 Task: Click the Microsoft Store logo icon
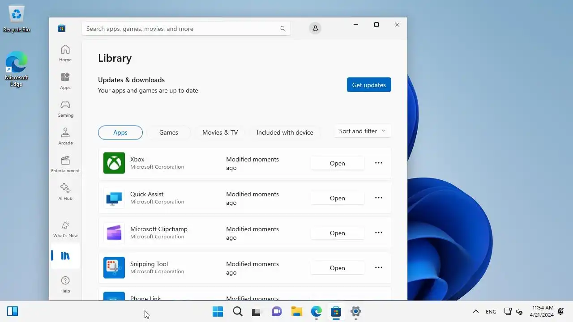[x=62, y=29]
